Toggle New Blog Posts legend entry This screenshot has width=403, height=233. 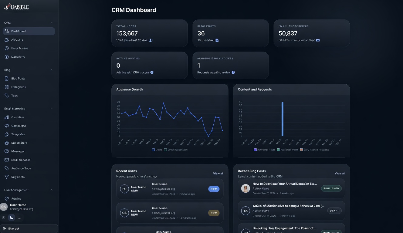(264, 150)
